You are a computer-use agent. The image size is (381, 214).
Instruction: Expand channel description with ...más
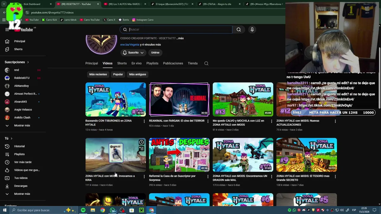pyautogui.click(x=180, y=38)
